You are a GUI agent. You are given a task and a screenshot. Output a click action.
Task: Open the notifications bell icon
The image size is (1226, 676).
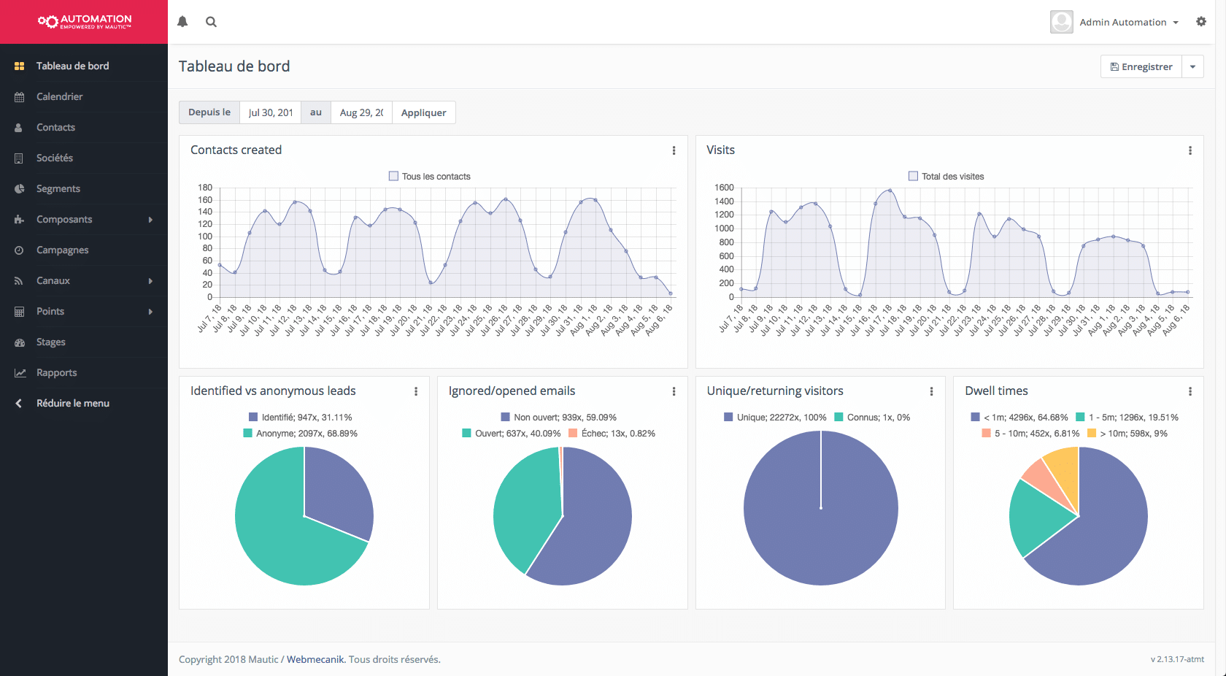(x=182, y=22)
